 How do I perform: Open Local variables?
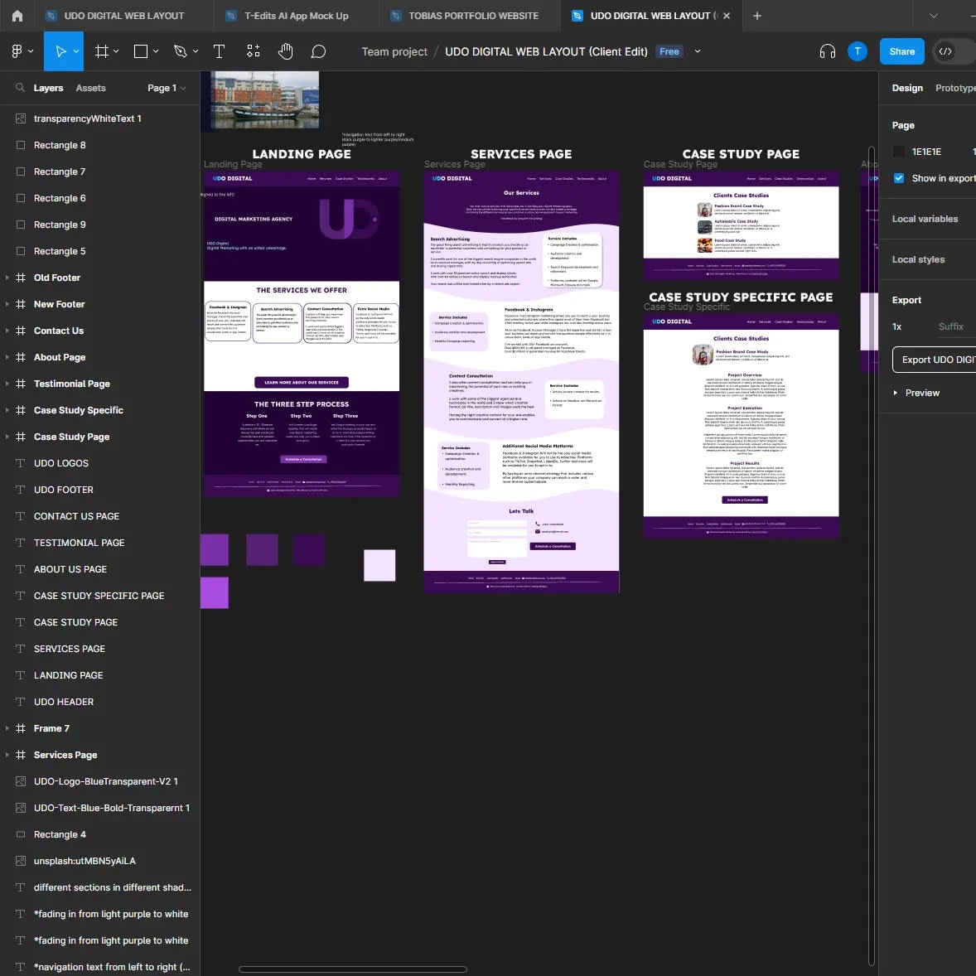pyautogui.click(x=925, y=219)
